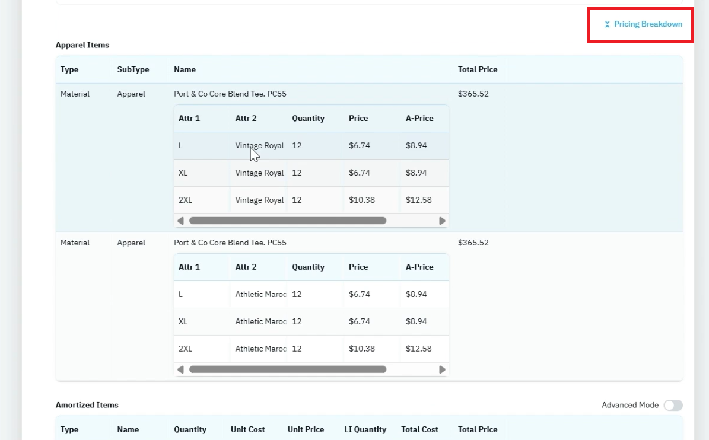
Task: Click A-Price header in second nested table
Action: tap(419, 267)
